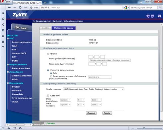Select user-defined time server address radio
The width and height of the screenshot is (163, 130).
[51, 76]
